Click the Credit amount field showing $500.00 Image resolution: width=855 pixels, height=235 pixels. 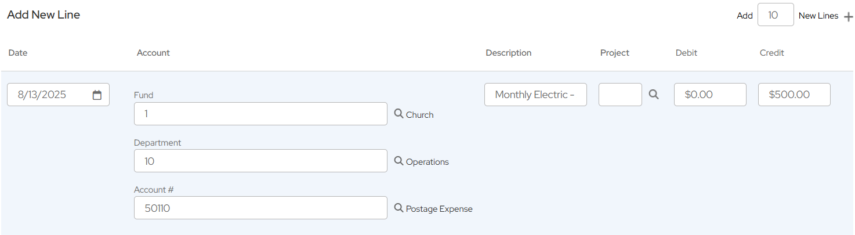point(794,95)
